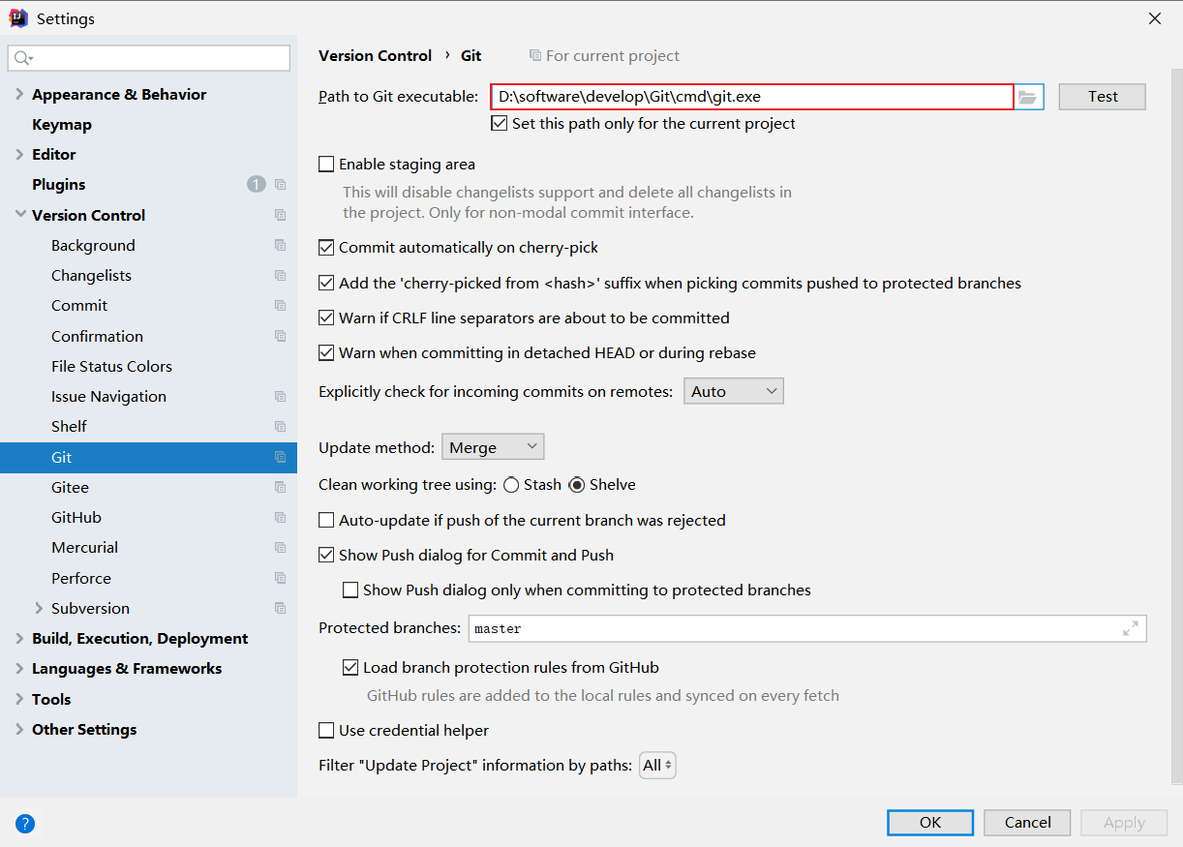Click the Apply button

point(1124,823)
